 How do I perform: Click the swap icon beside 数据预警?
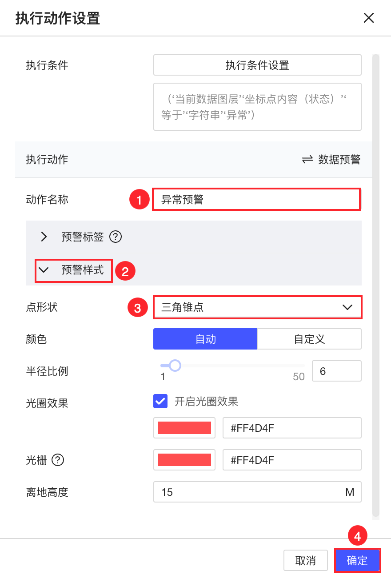307,160
